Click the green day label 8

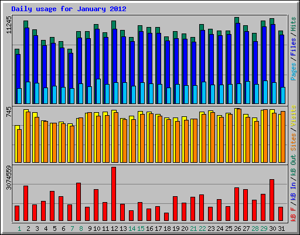pyautogui.click(x=81, y=229)
